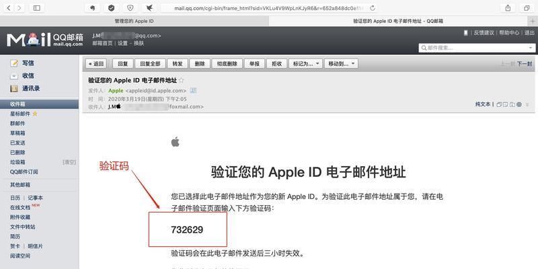Open 垃圾箱 spam folder
This screenshot has width=538, height=269.
point(17,162)
